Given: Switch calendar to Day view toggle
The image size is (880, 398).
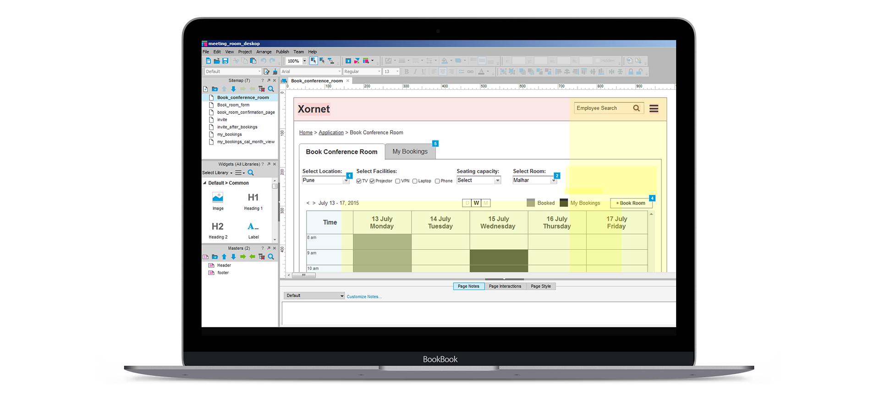Looking at the screenshot, I should click(x=467, y=203).
